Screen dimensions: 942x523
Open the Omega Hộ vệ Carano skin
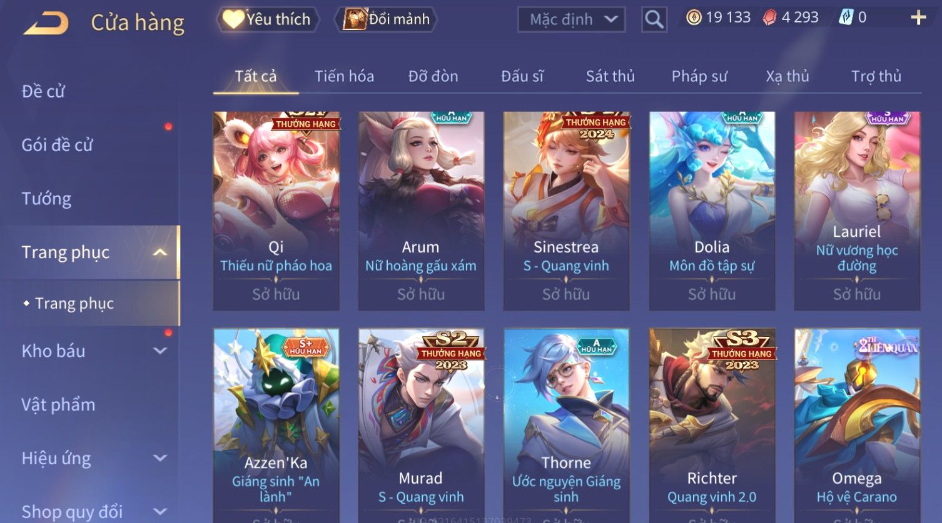(857, 425)
